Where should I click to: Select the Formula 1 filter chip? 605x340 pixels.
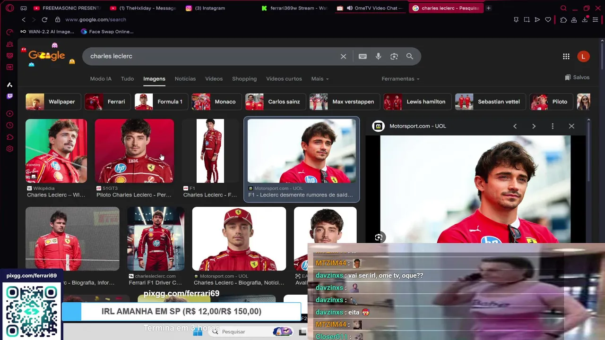click(x=161, y=102)
